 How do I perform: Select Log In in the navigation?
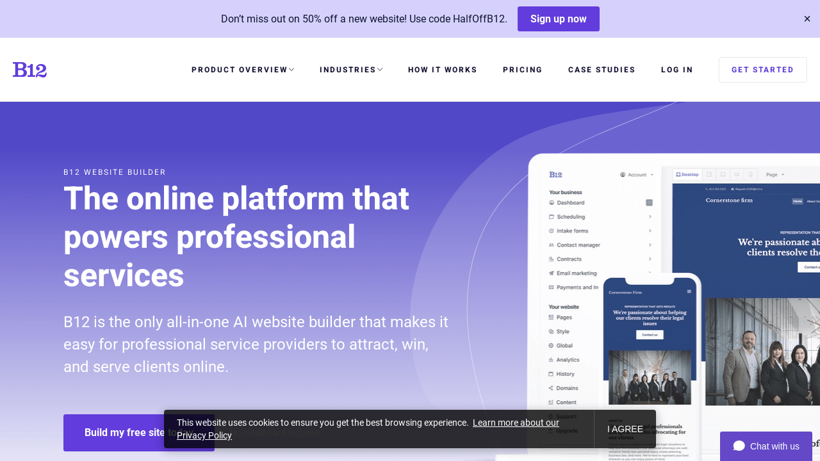(x=677, y=70)
